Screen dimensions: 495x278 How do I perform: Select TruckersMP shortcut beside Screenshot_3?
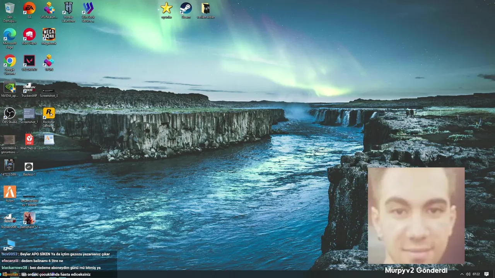tap(29, 89)
